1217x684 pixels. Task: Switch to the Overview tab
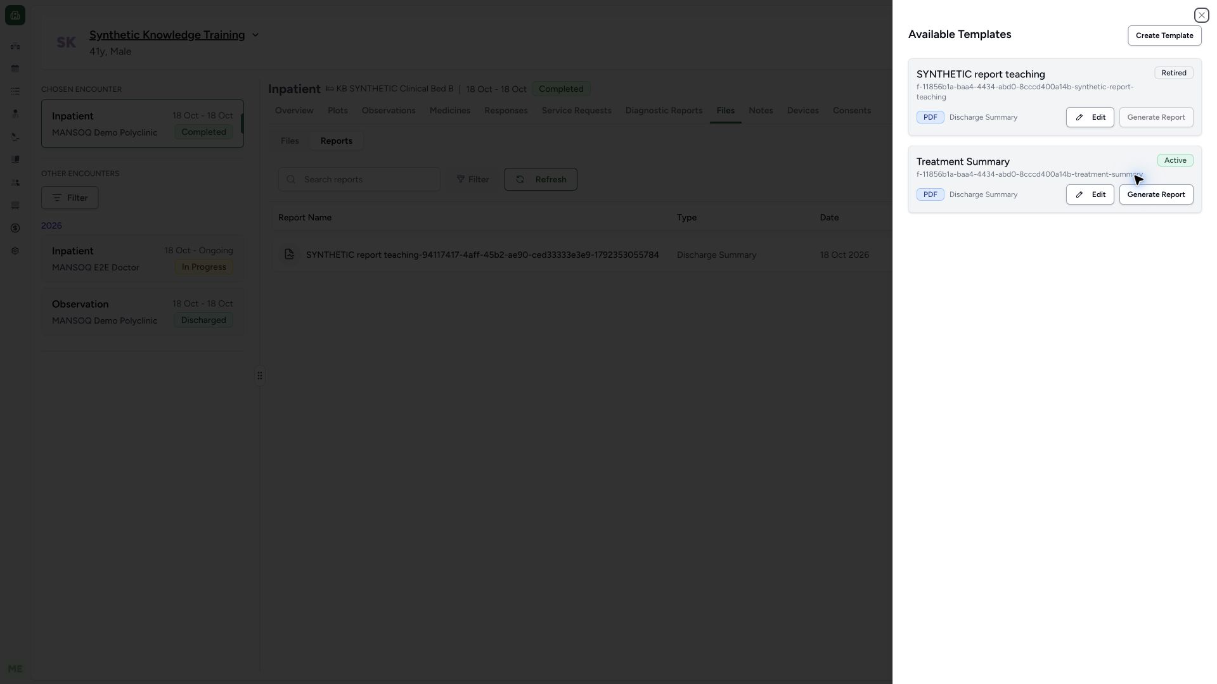[294, 110]
